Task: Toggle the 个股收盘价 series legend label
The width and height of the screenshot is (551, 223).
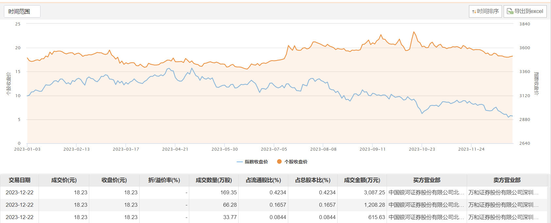Action: (296, 162)
